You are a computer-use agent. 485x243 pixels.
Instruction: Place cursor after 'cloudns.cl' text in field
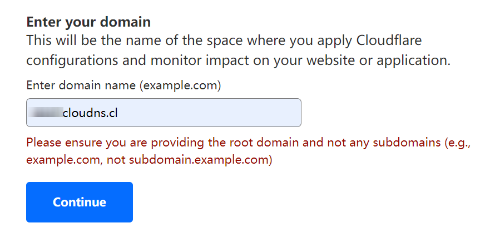point(118,113)
